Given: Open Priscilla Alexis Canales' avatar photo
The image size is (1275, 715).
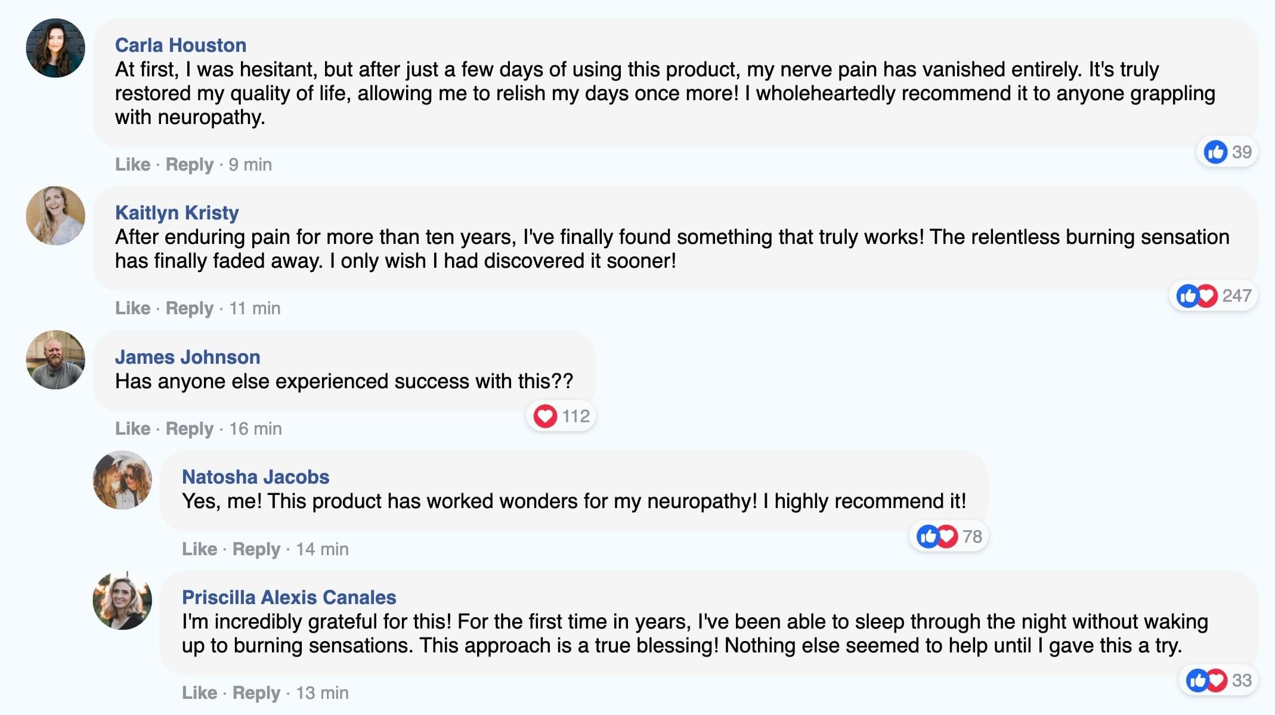Looking at the screenshot, I should click(x=122, y=601).
